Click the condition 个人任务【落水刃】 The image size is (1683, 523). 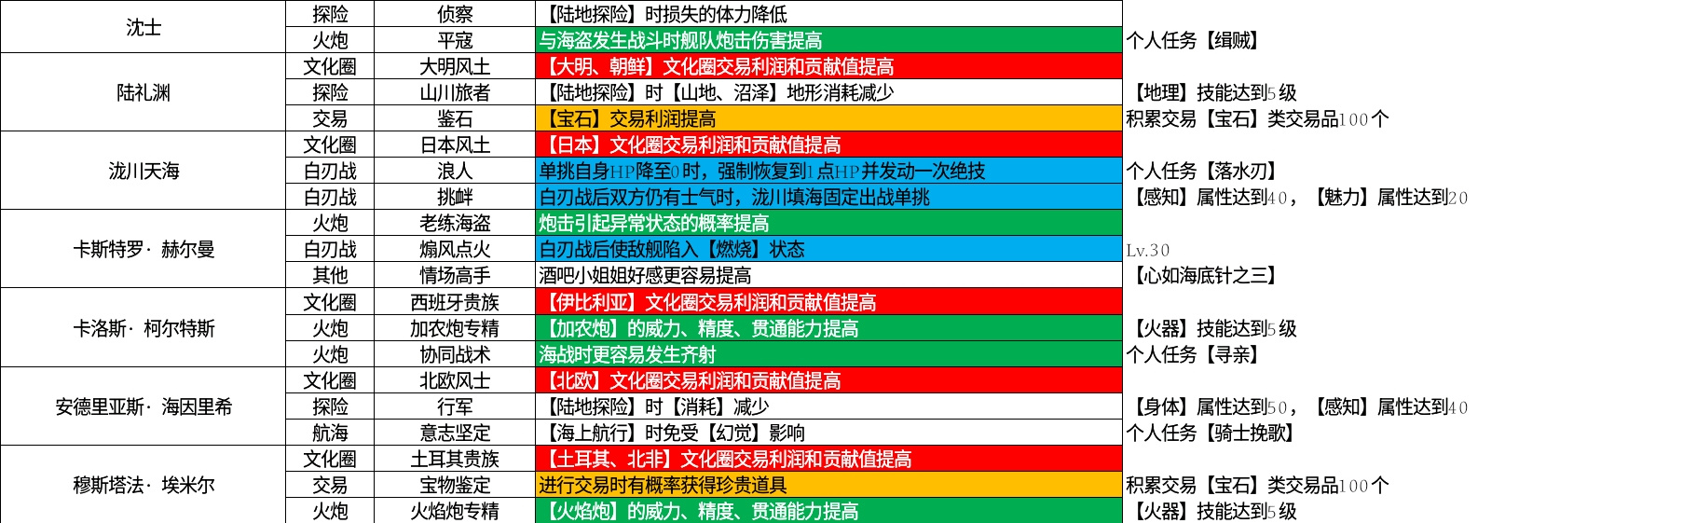pos(1204,171)
